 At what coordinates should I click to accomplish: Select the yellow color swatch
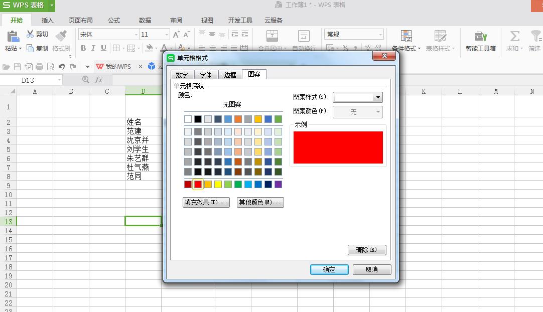217,184
